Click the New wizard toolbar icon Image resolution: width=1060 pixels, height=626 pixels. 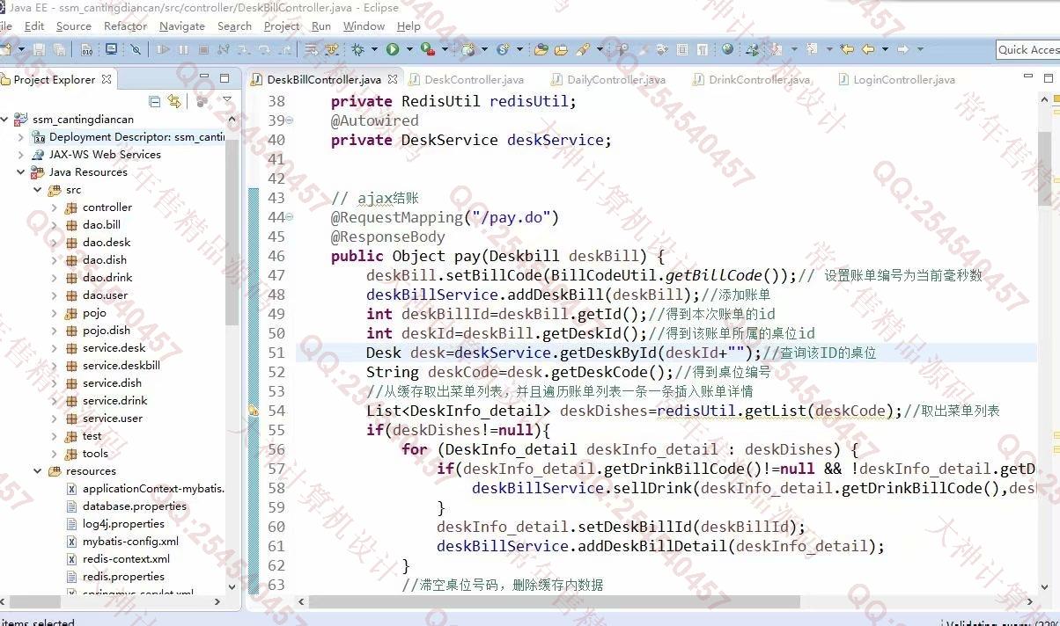click(x=4, y=50)
